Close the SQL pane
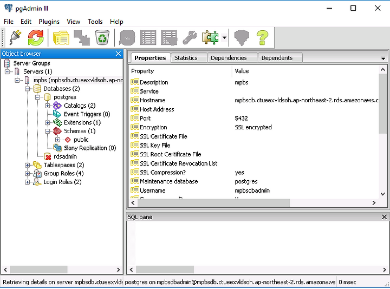The height and width of the screenshot is (289, 390). (384, 217)
